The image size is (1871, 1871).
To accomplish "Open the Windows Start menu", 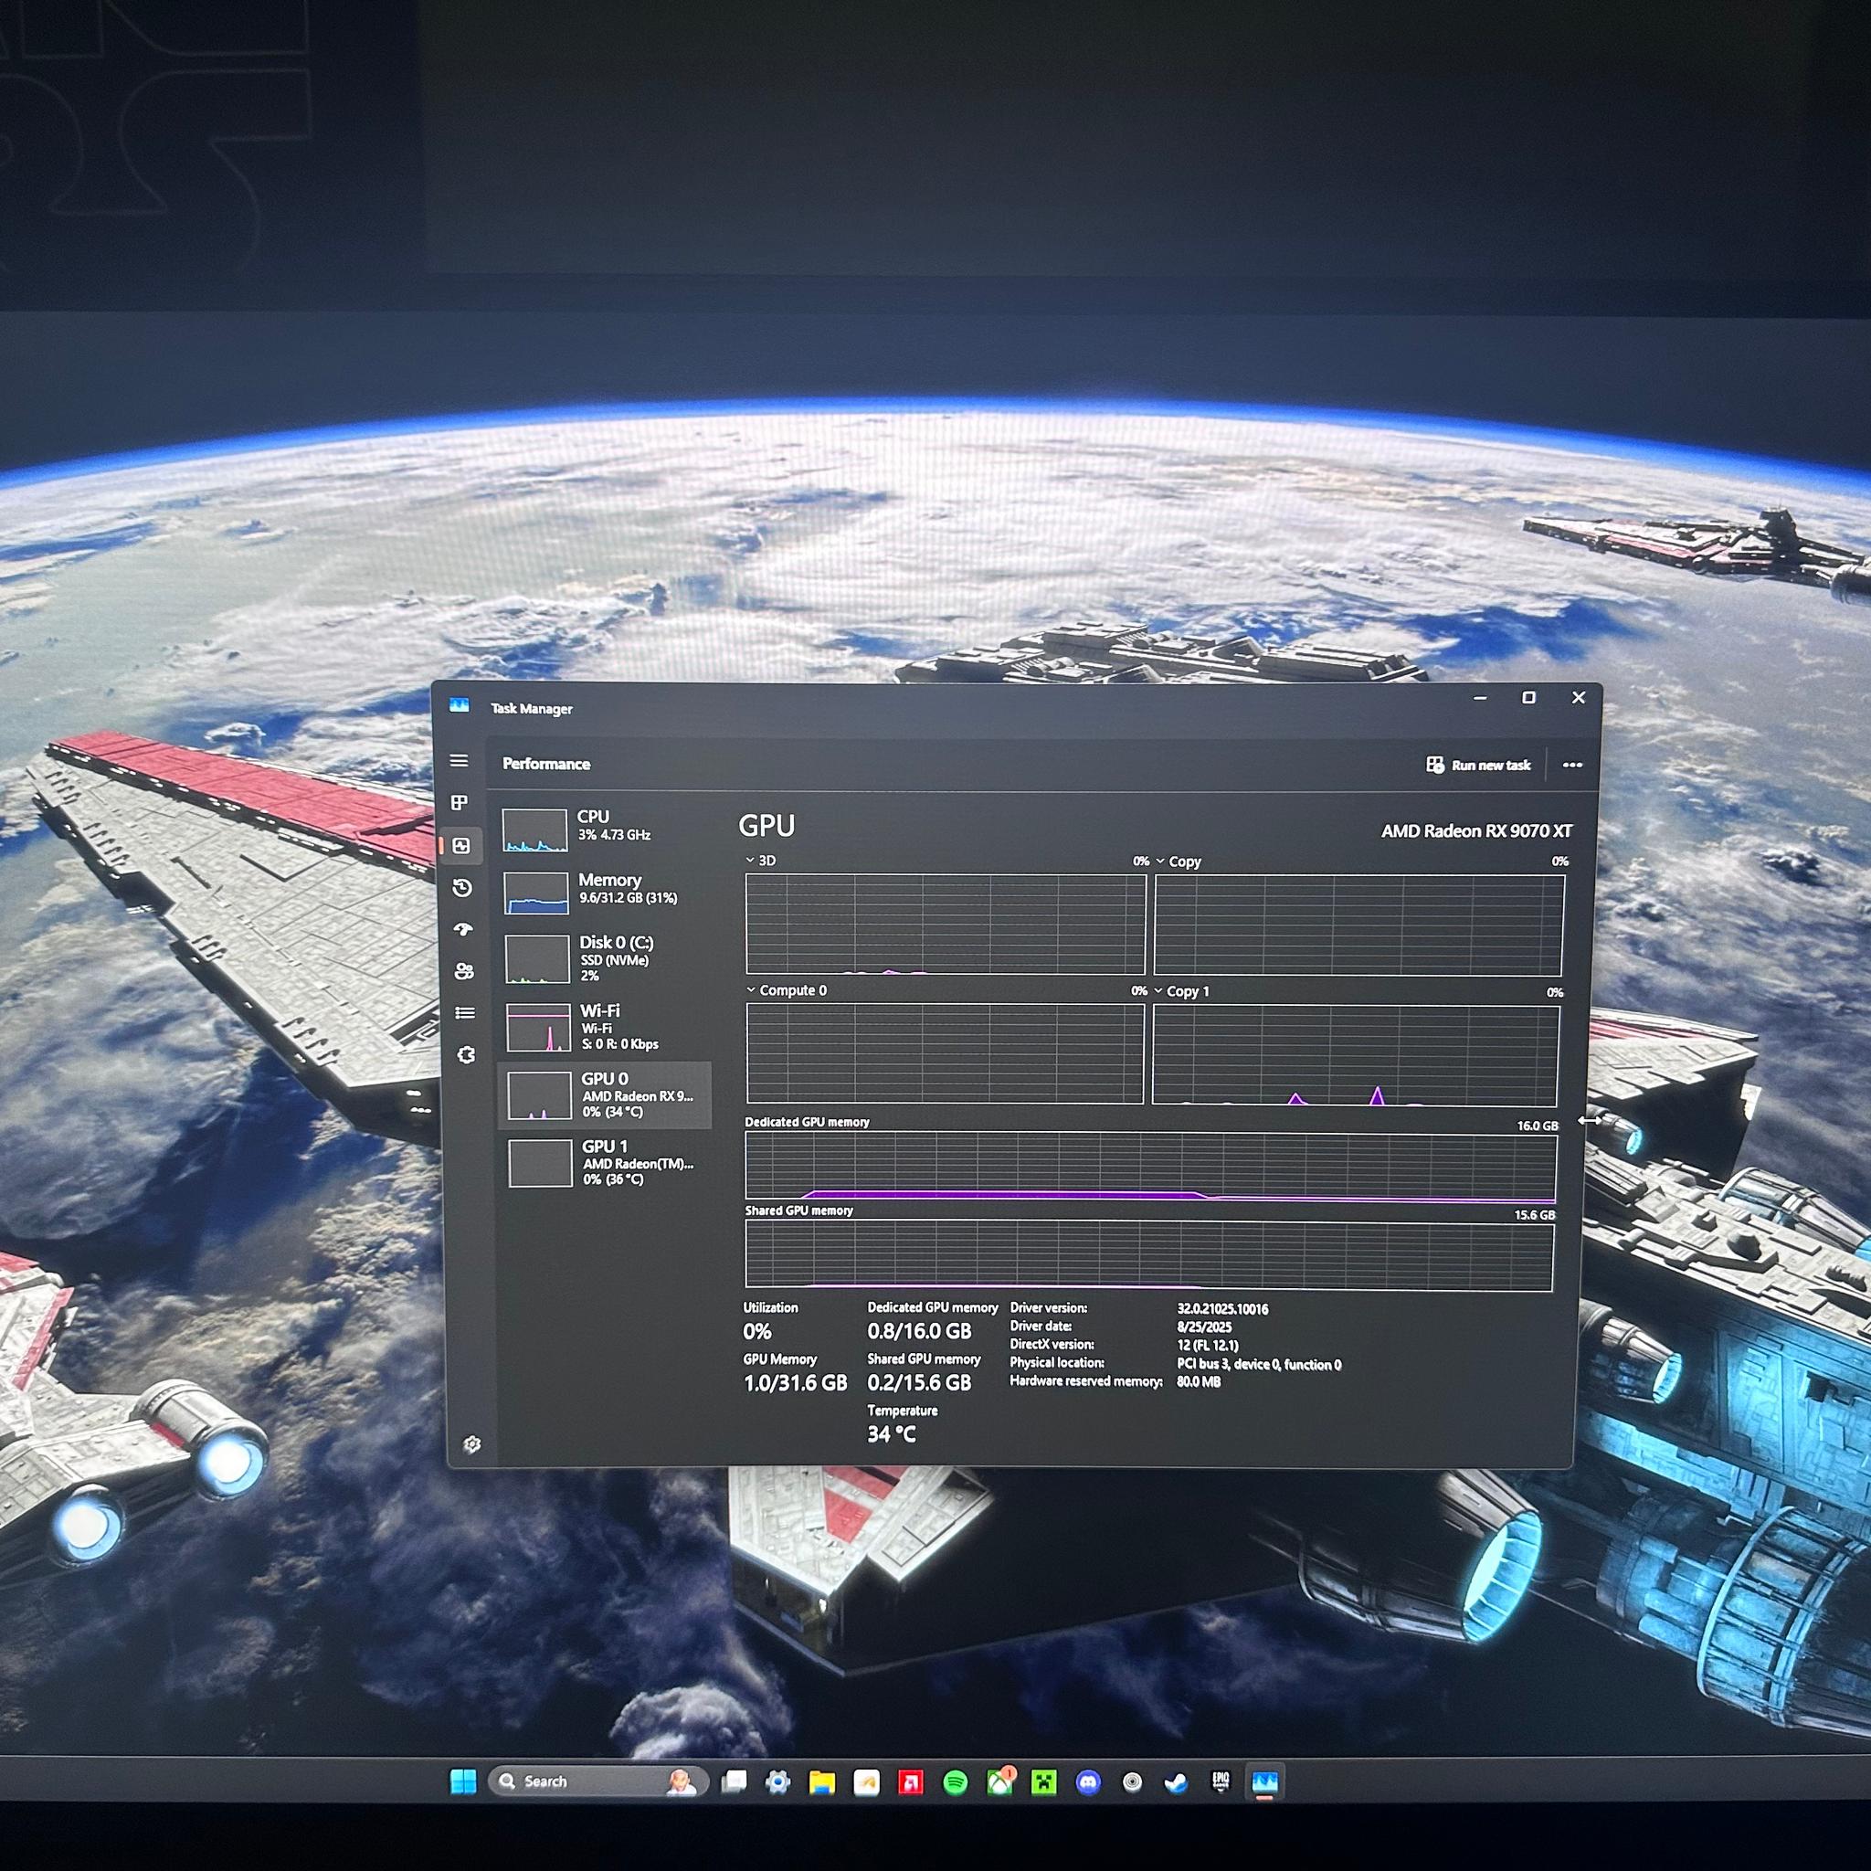I will coord(463,1781).
